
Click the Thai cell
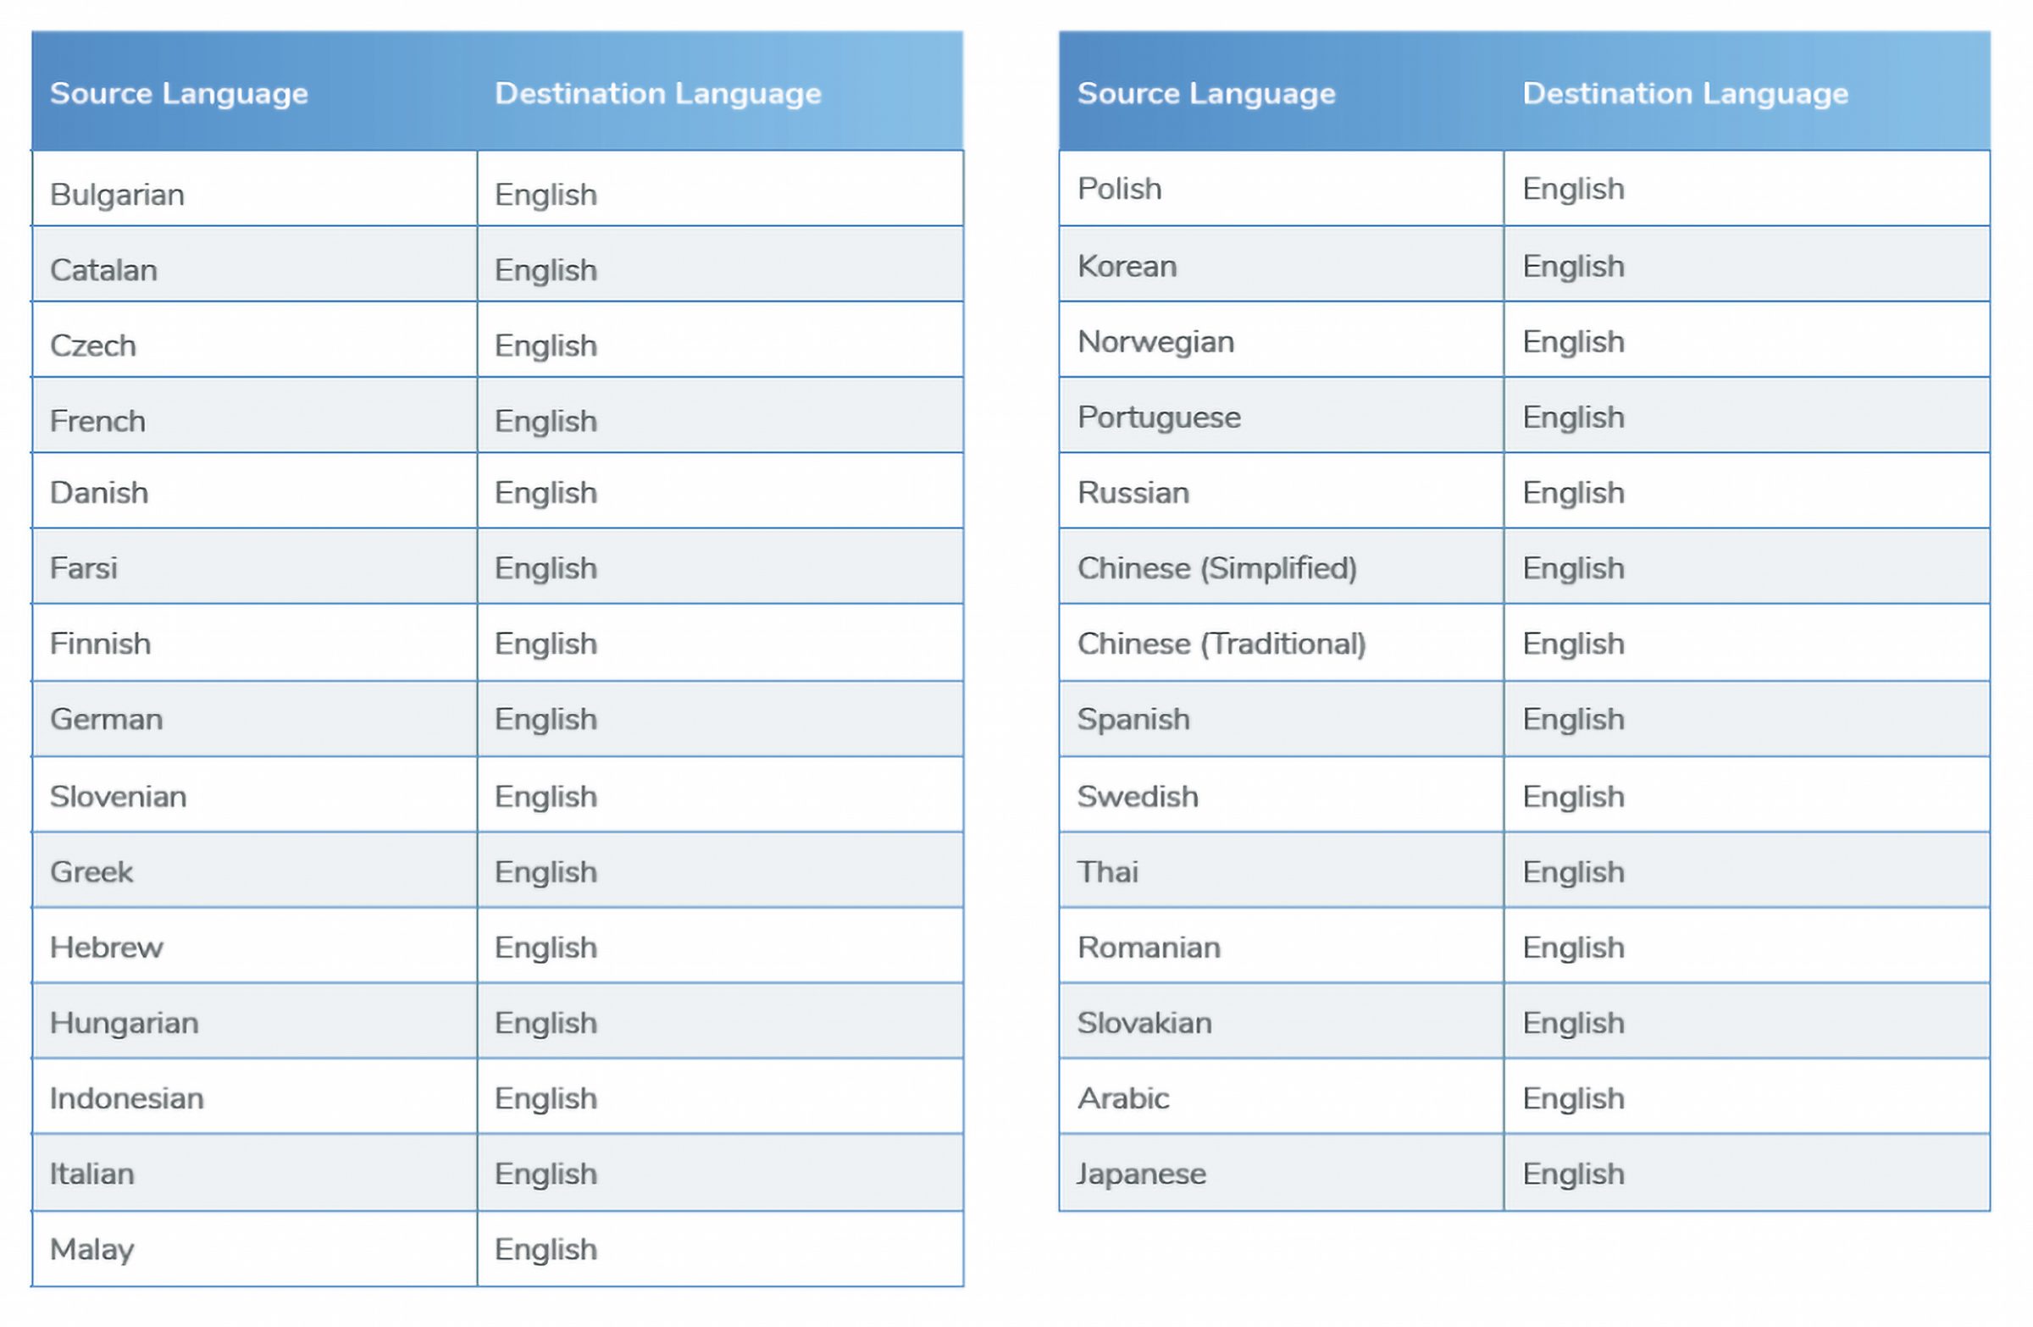(x=1282, y=870)
